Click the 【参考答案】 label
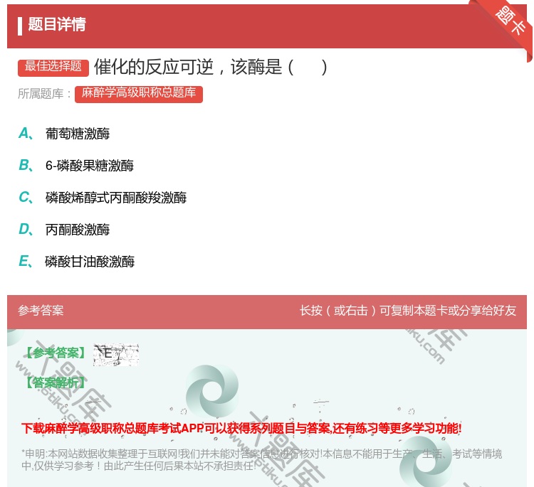 click(56, 353)
